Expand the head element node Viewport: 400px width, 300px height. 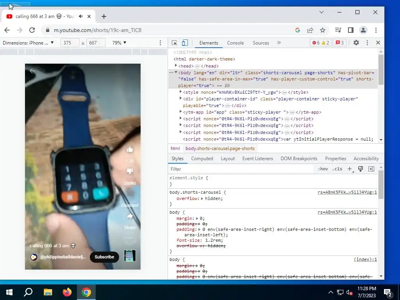click(176, 66)
